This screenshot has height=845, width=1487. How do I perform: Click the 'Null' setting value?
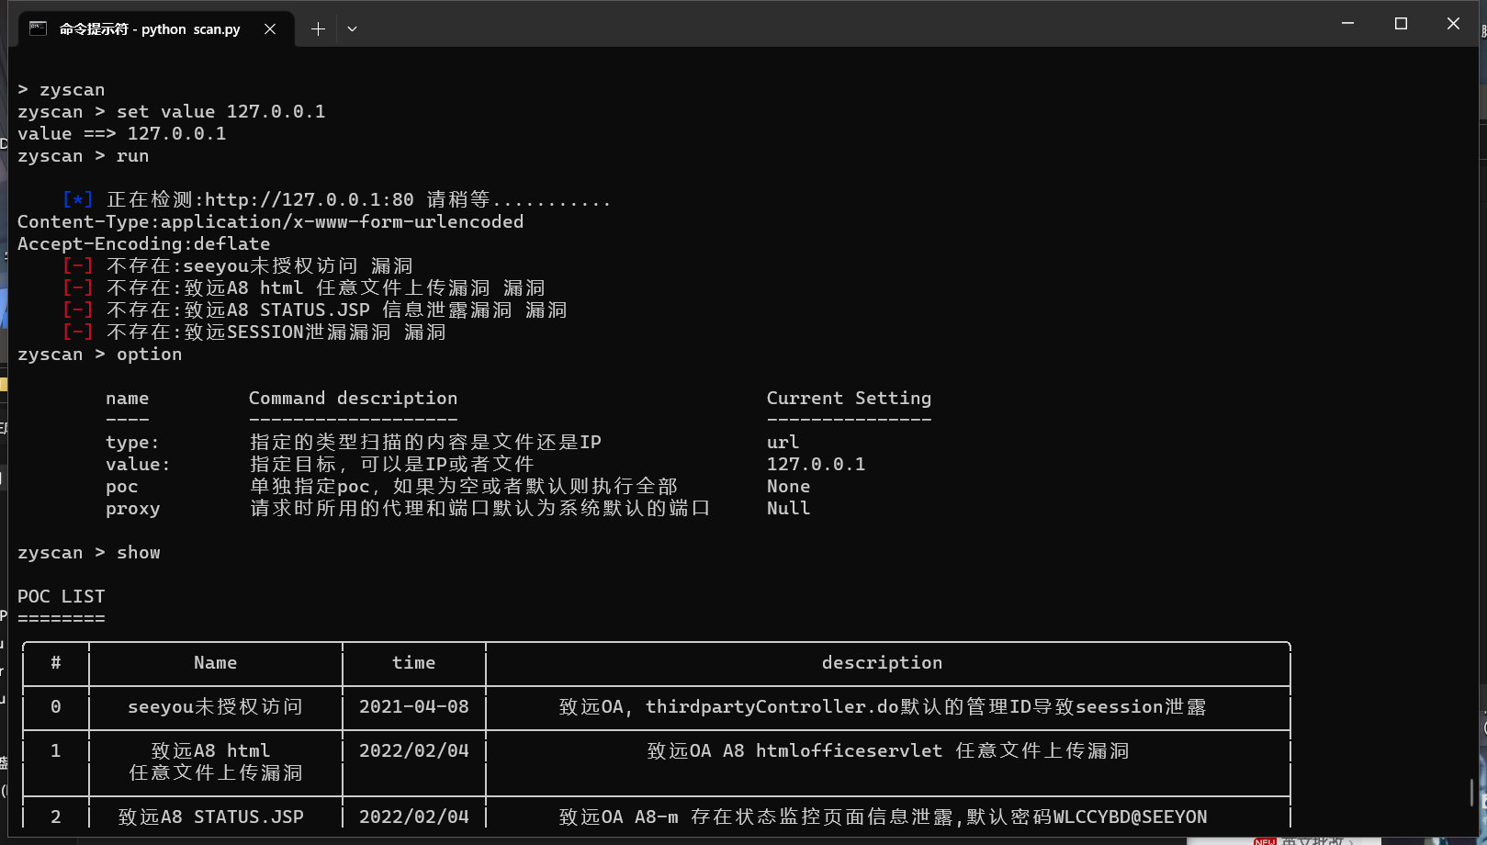point(788,509)
